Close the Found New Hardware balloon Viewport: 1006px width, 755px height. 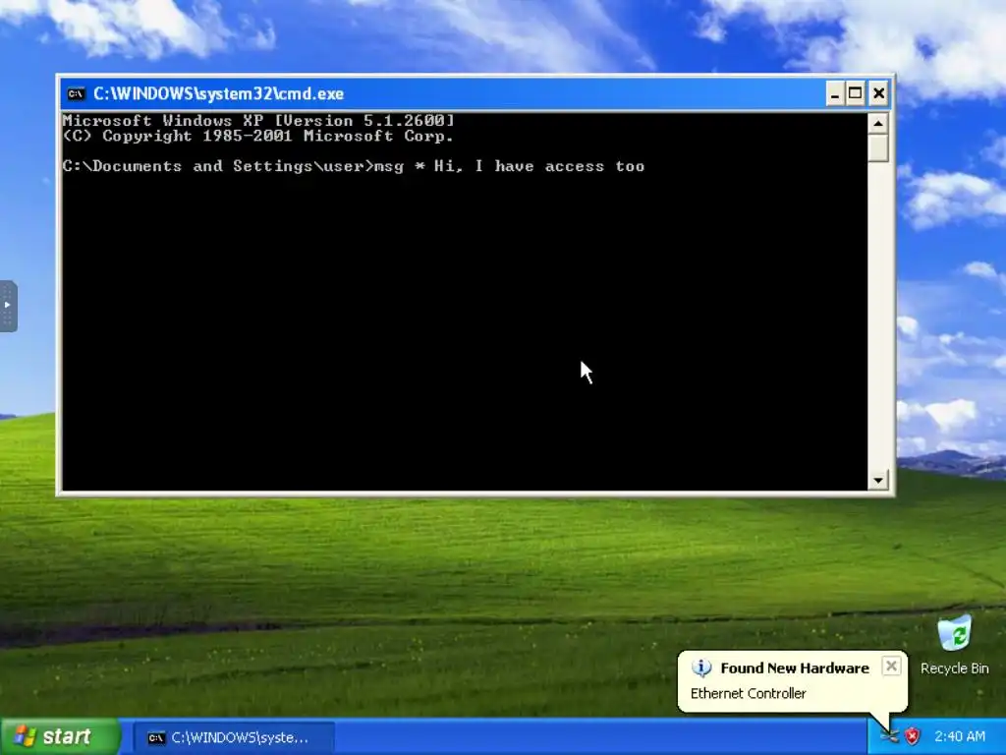pos(891,667)
